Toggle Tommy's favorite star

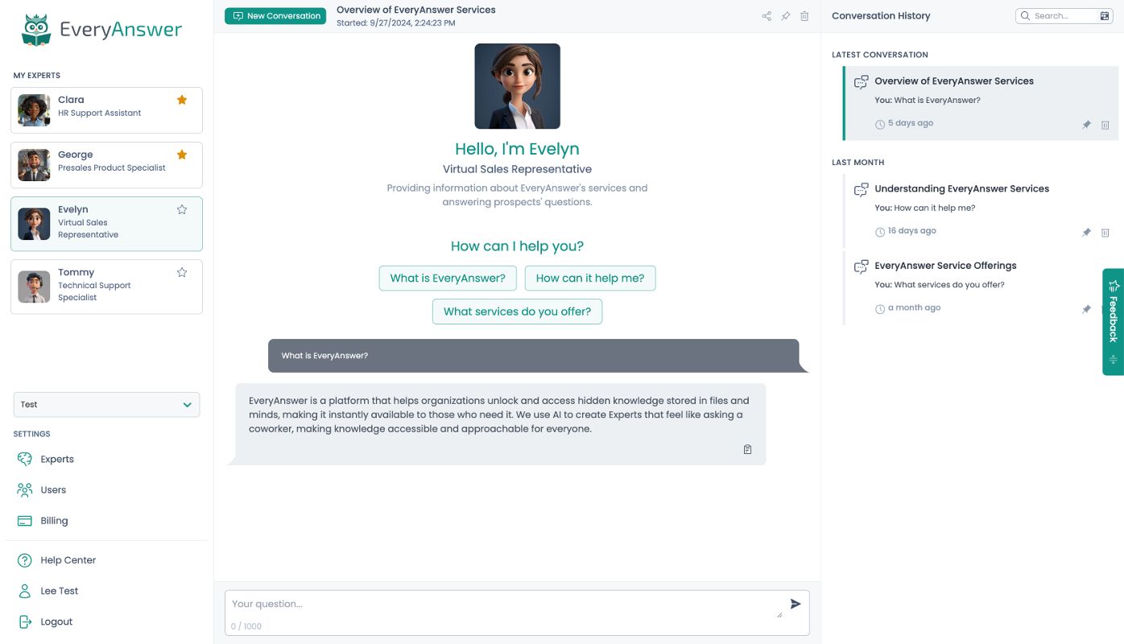click(x=182, y=272)
